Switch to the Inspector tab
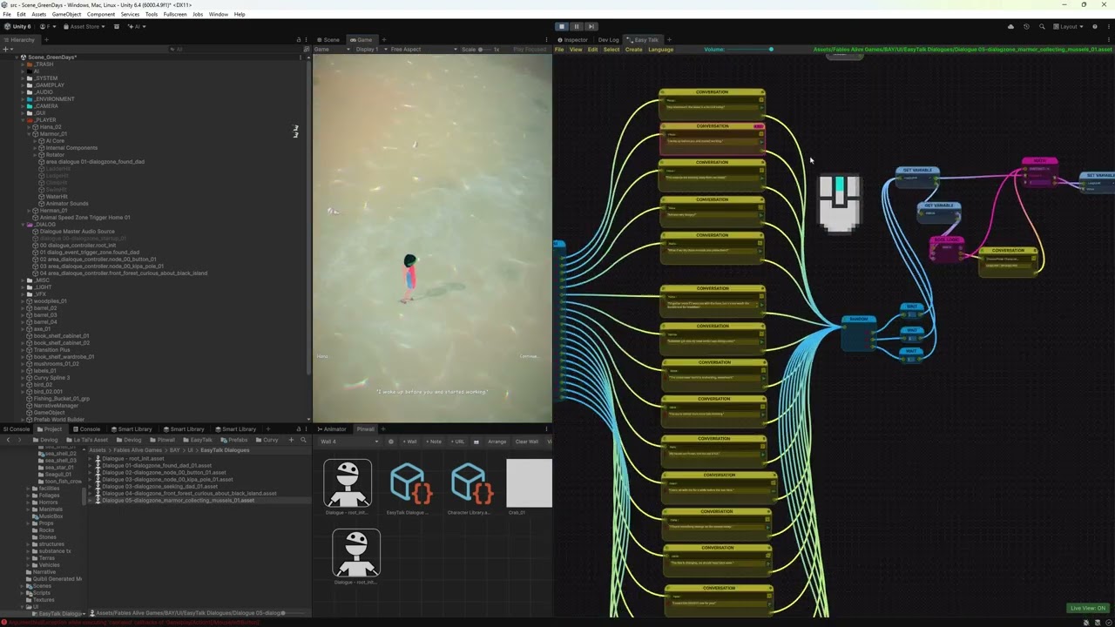1115x627 pixels. click(573, 39)
